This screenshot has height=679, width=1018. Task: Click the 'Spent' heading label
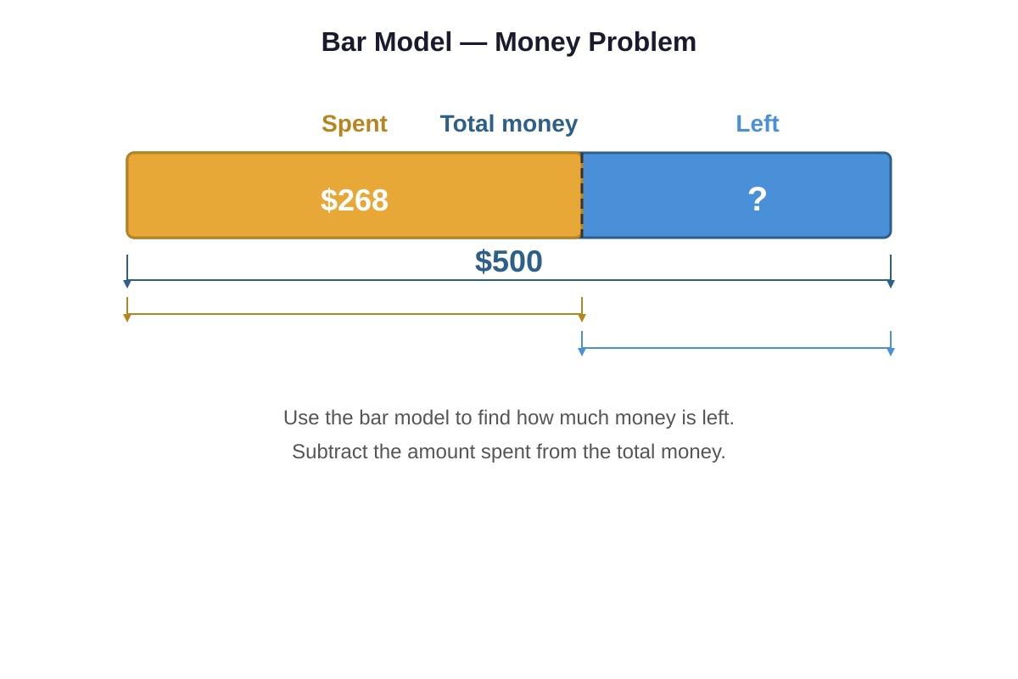tap(355, 124)
